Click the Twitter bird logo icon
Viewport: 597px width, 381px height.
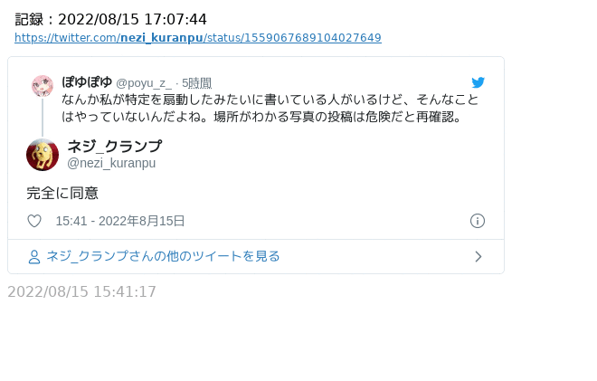click(x=478, y=82)
